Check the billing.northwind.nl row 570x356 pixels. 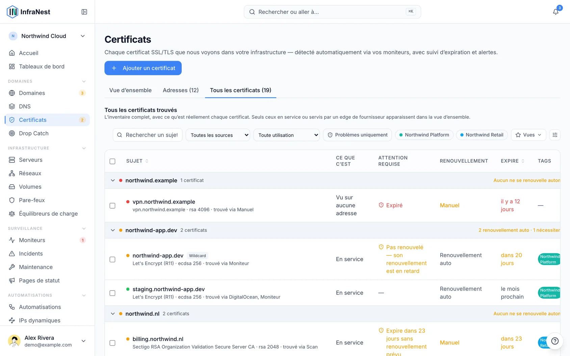[x=112, y=343]
